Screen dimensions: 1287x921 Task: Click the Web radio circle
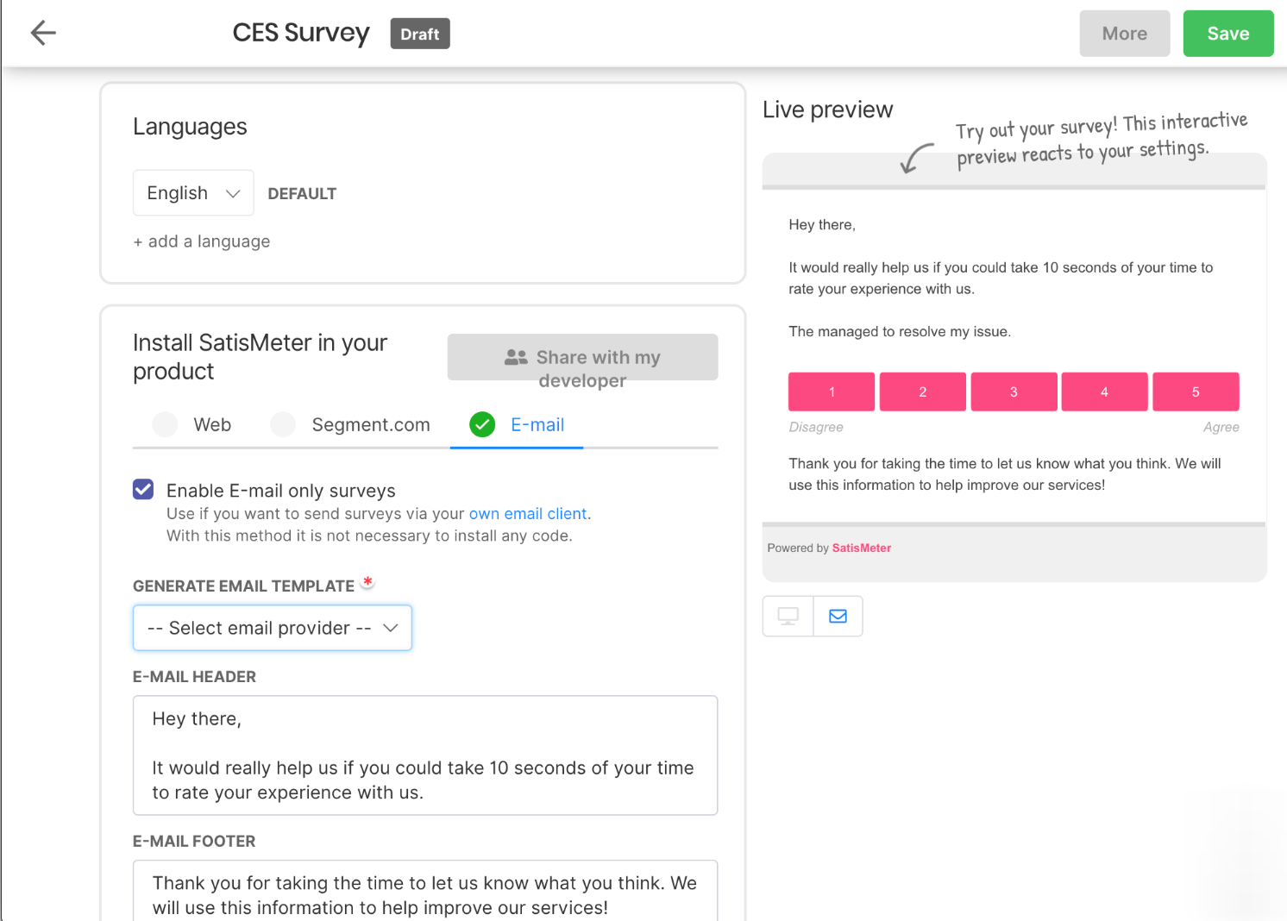[165, 424]
